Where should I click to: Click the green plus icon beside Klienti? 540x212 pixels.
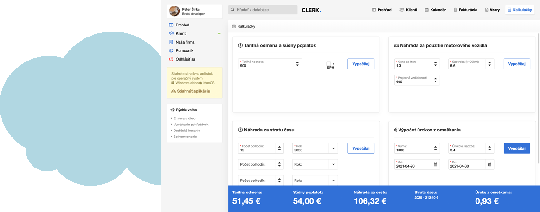[219, 33]
